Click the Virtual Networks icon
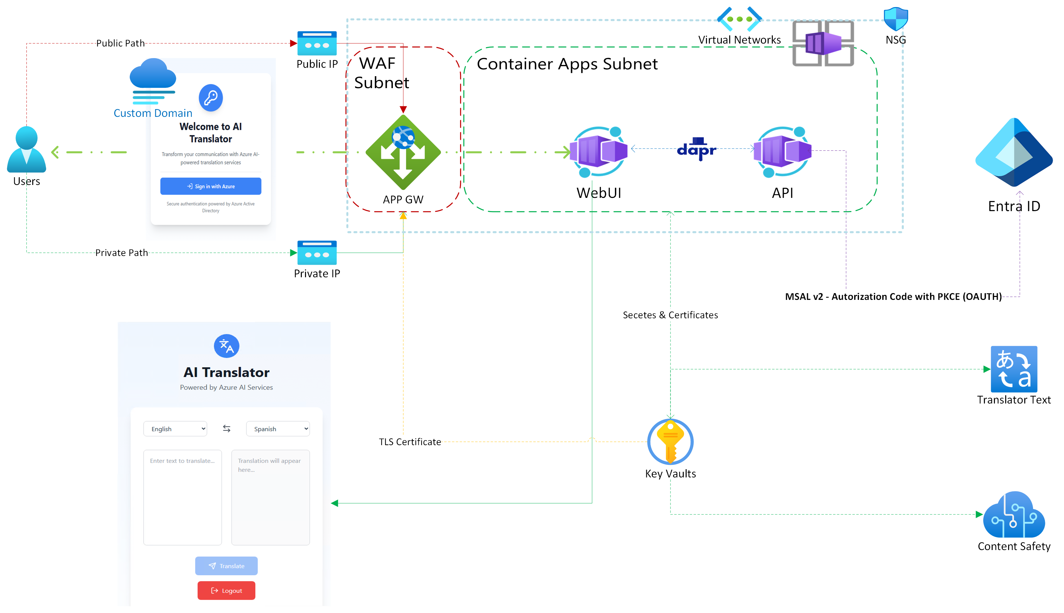Image resolution: width=1064 pixels, height=613 pixels. click(x=739, y=19)
